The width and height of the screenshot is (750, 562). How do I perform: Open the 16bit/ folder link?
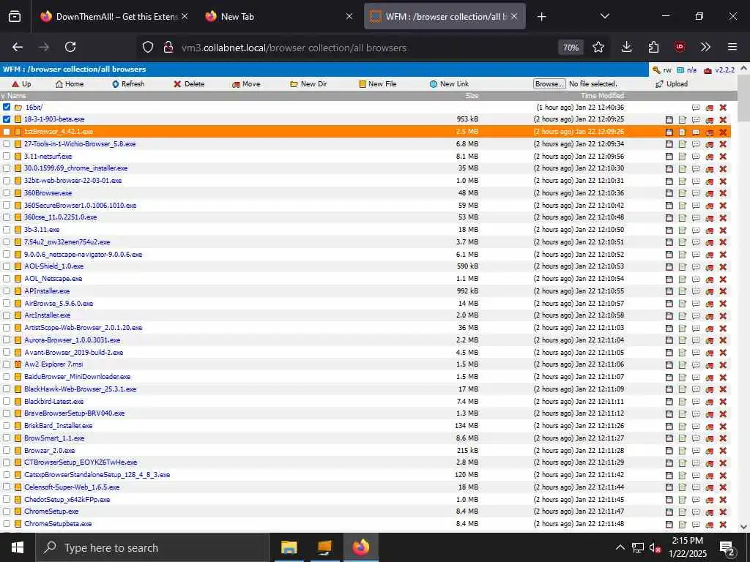pos(34,108)
